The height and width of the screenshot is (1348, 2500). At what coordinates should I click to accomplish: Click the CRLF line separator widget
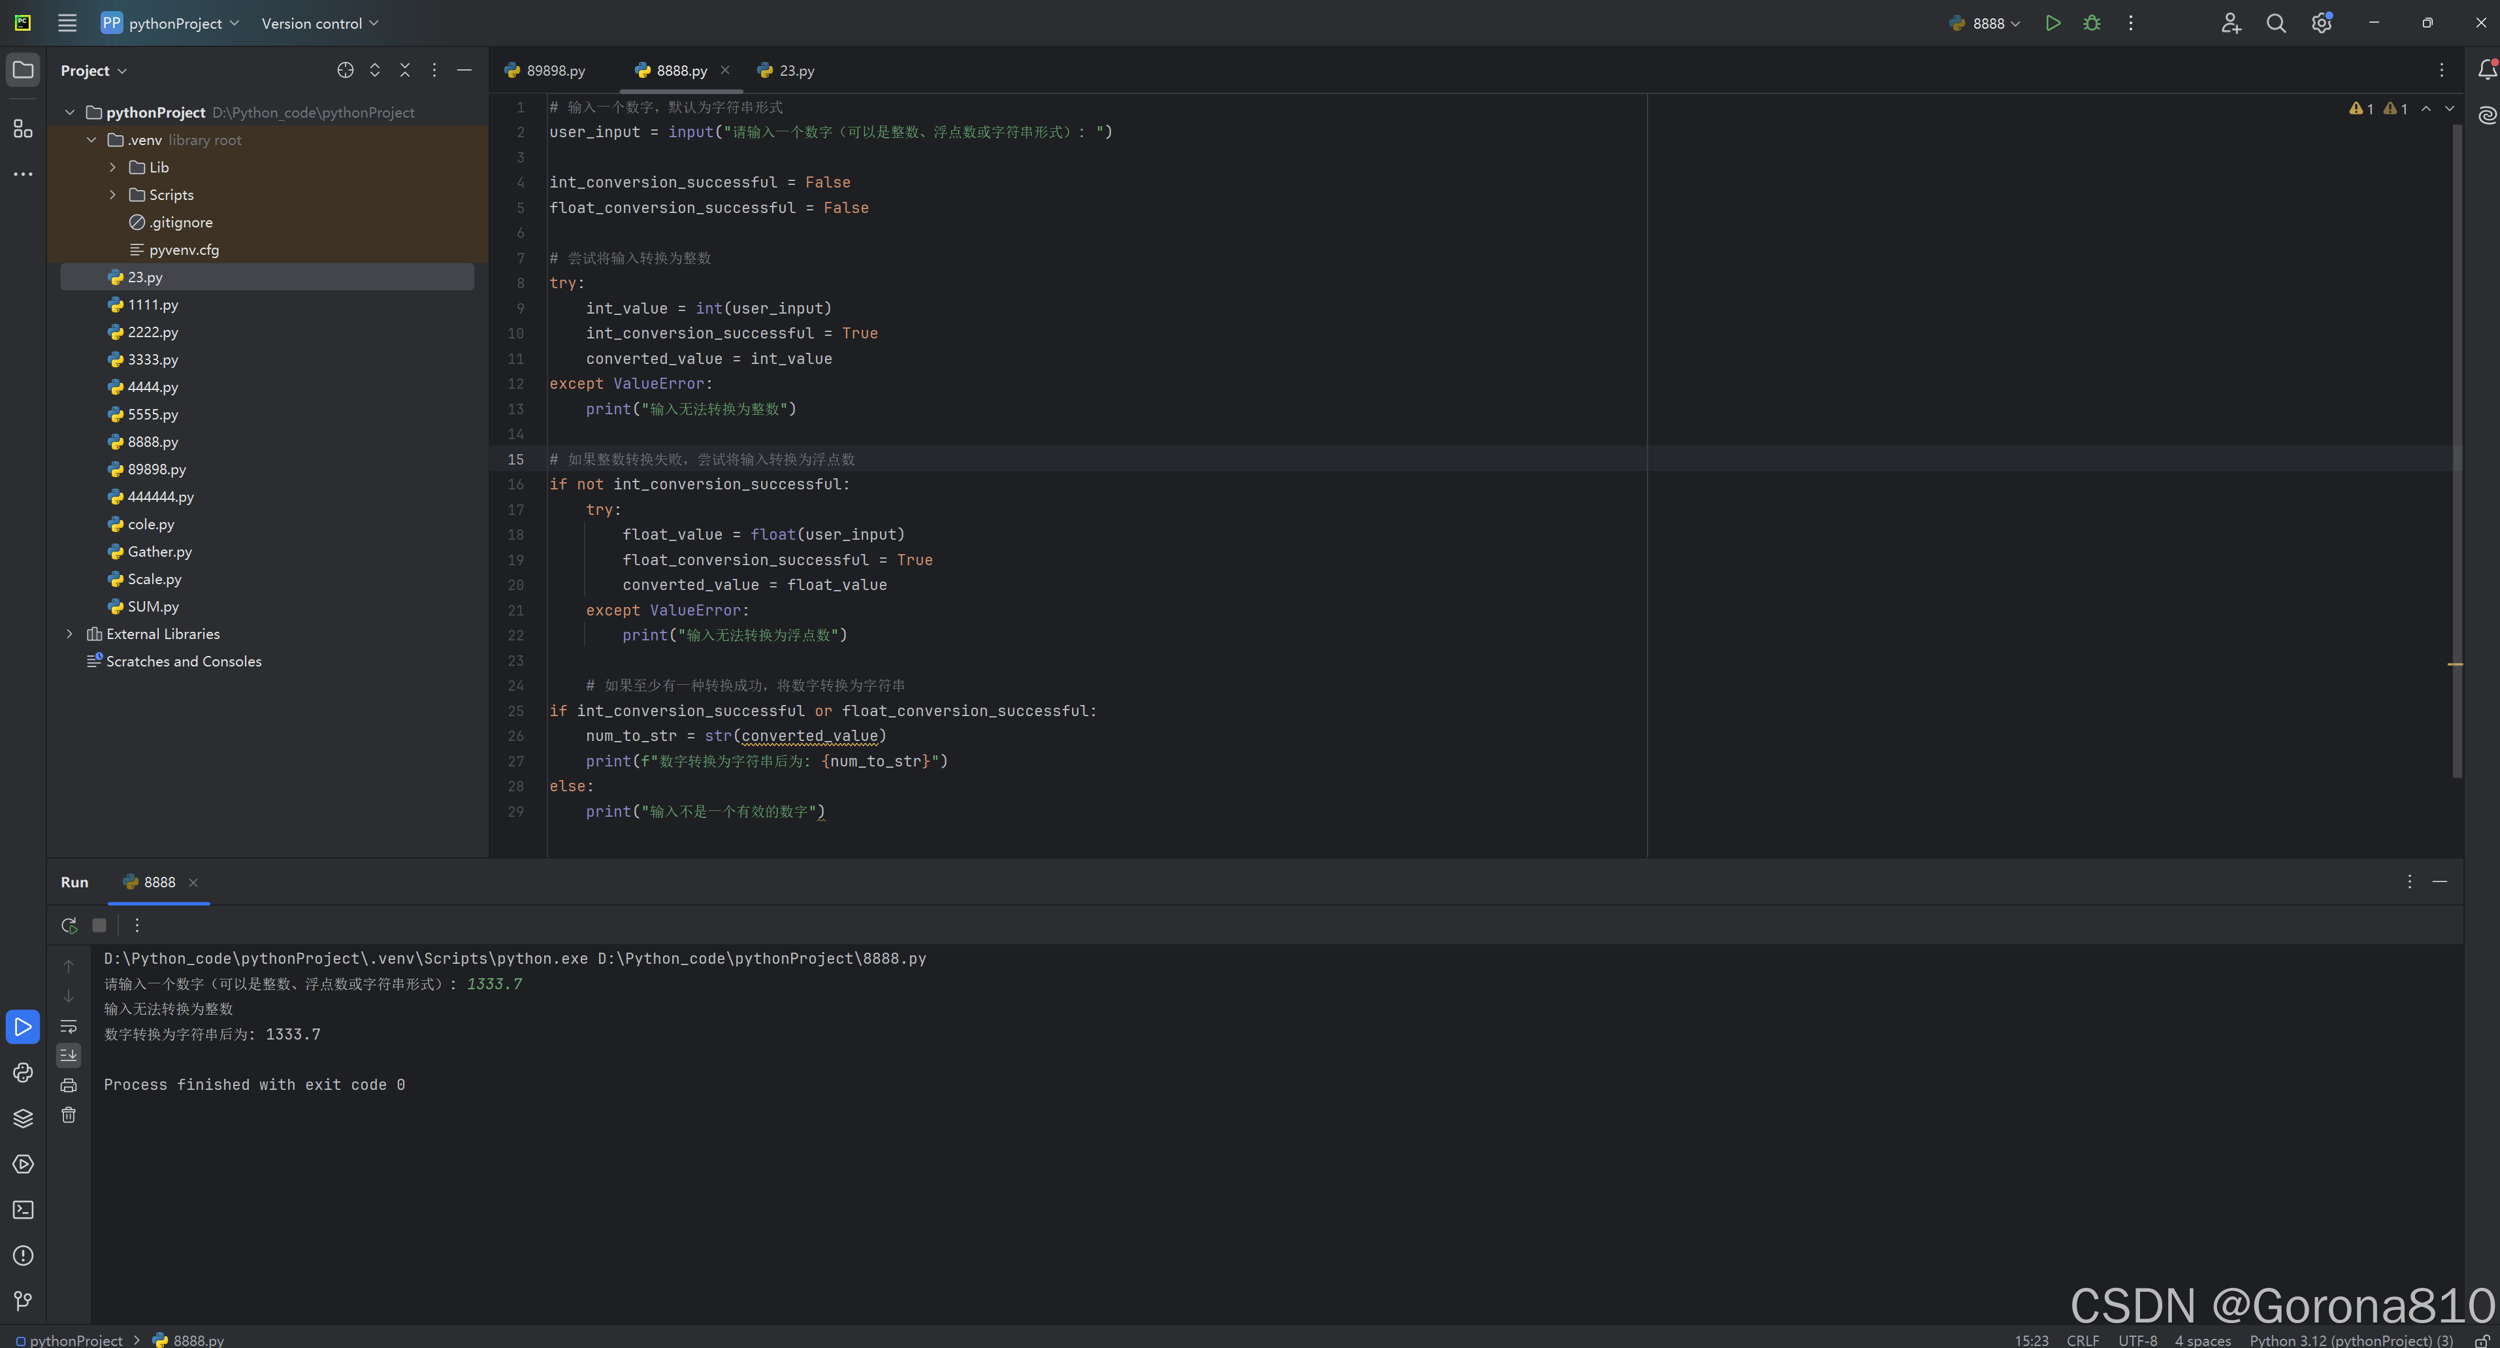coord(2083,1340)
